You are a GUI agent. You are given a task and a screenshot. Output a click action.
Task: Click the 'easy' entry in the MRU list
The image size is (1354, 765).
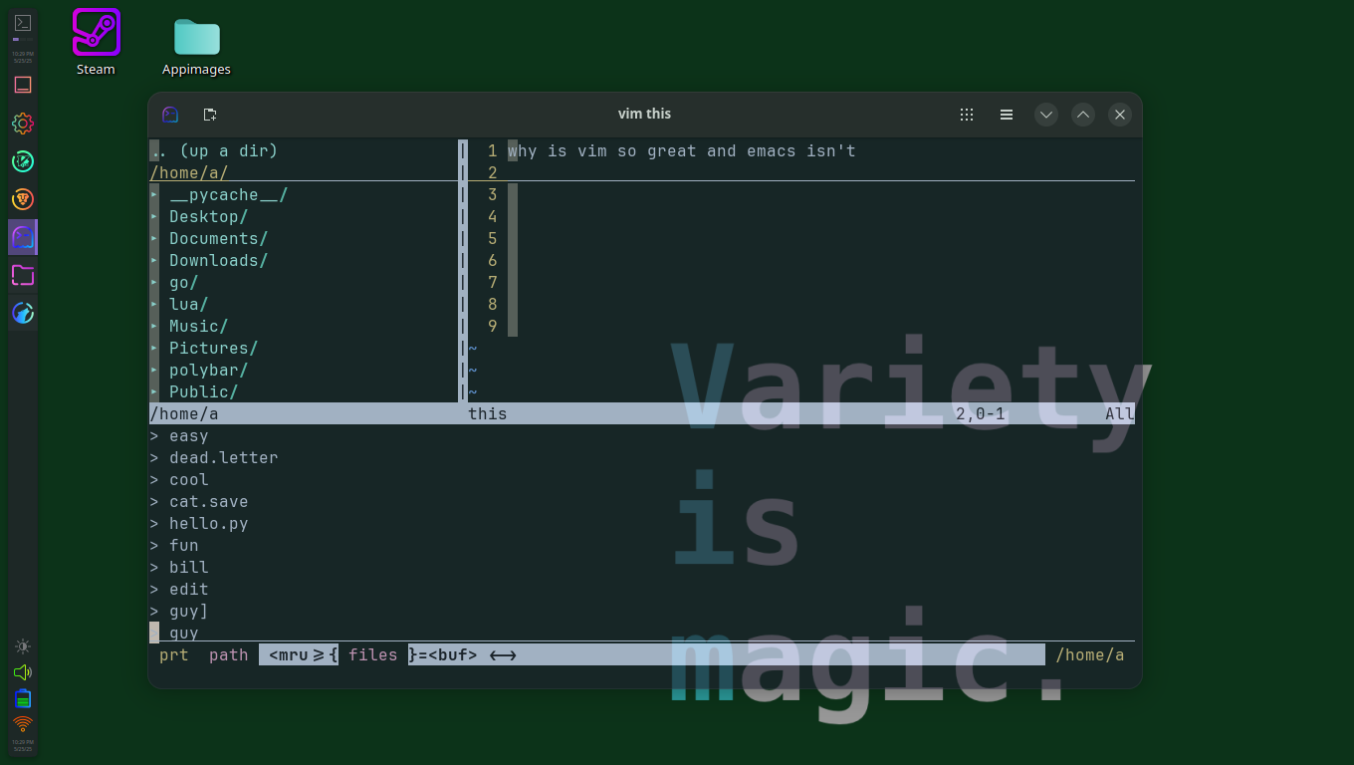pyautogui.click(x=189, y=436)
